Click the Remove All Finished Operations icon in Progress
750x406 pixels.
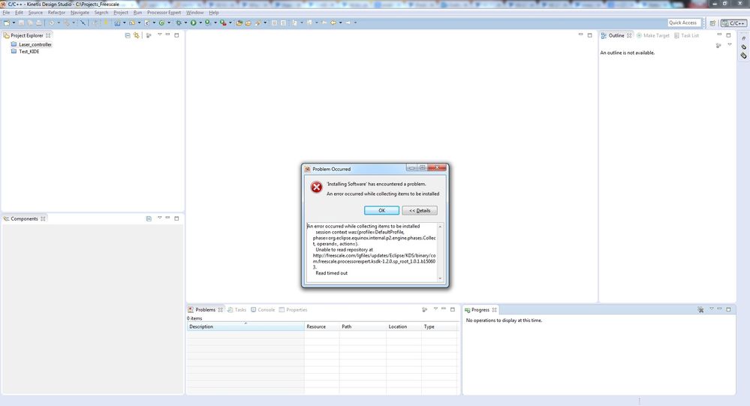tap(700, 310)
